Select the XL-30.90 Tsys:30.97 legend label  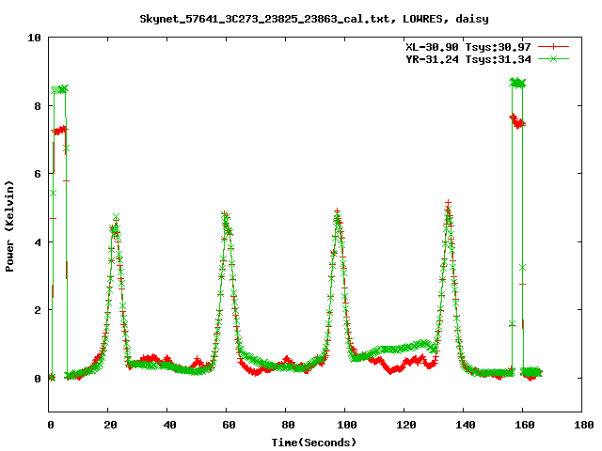(468, 47)
